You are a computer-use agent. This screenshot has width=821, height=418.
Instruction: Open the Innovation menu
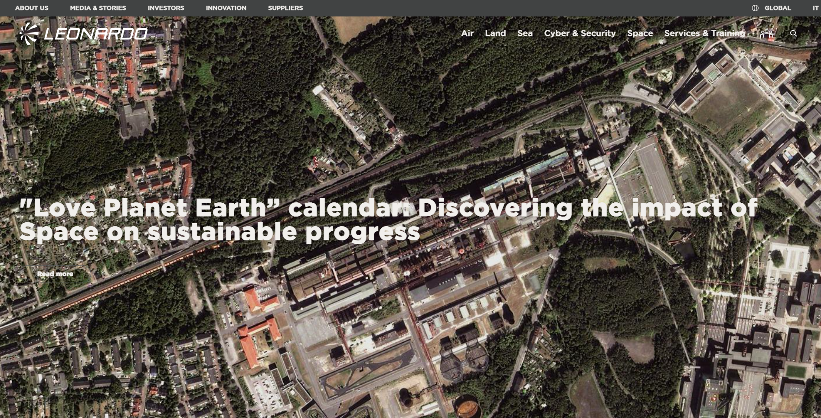point(226,8)
